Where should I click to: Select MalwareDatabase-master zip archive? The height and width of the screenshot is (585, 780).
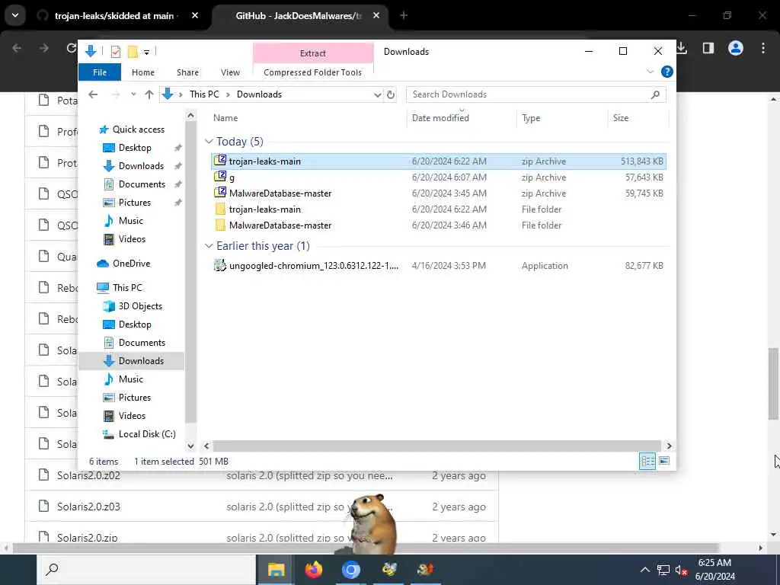pos(438,193)
